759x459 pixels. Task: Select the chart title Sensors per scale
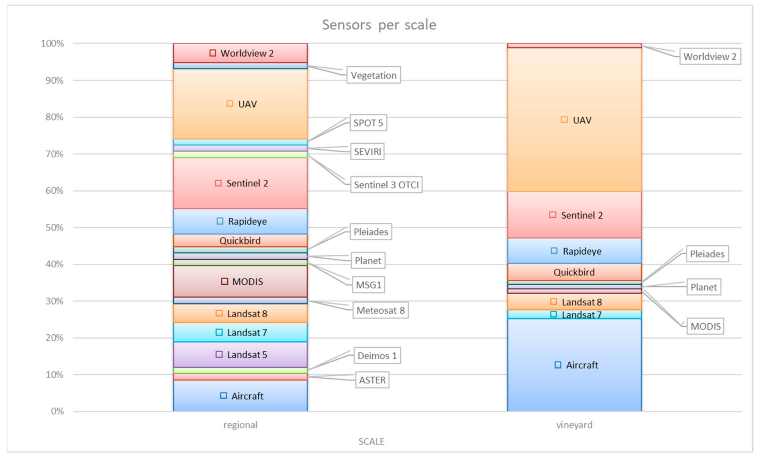(x=379, y=25)
